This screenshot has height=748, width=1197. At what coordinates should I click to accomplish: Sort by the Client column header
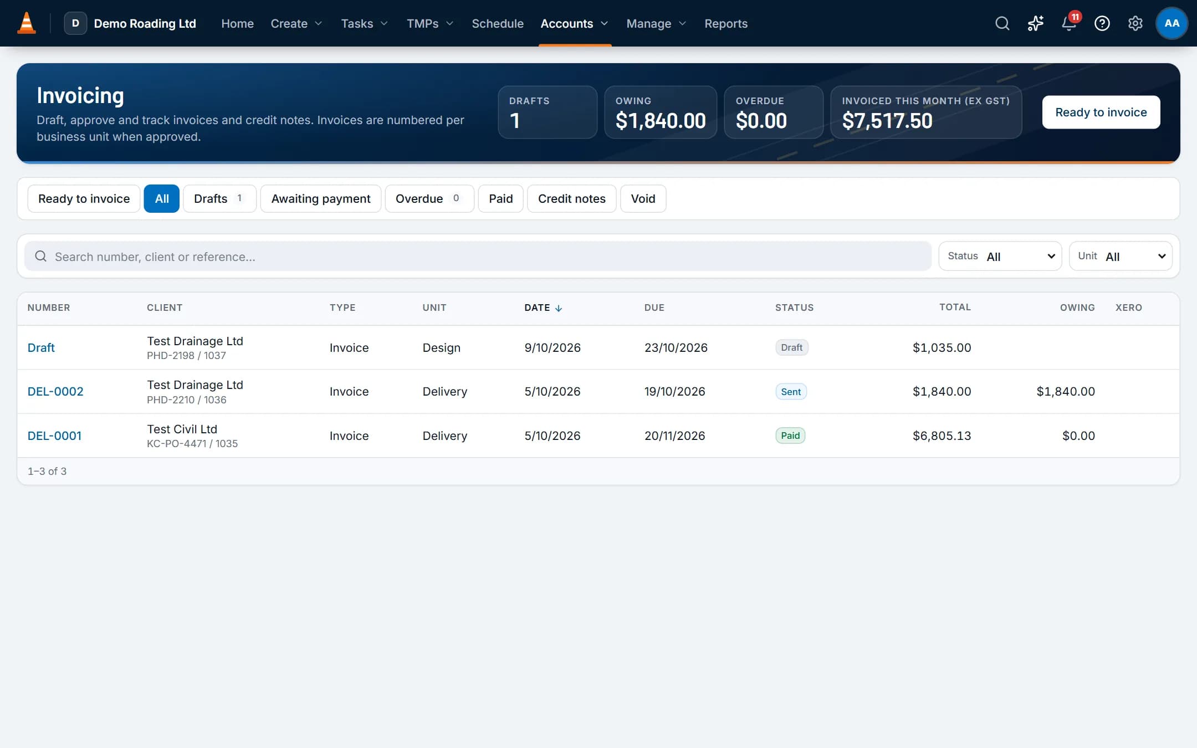164,308
